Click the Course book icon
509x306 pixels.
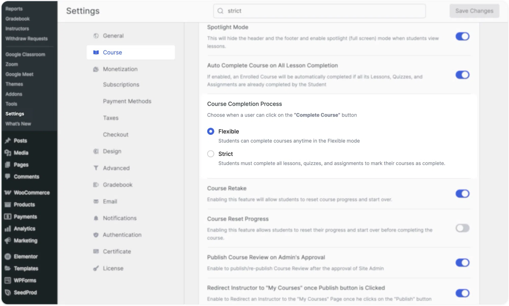96,52
